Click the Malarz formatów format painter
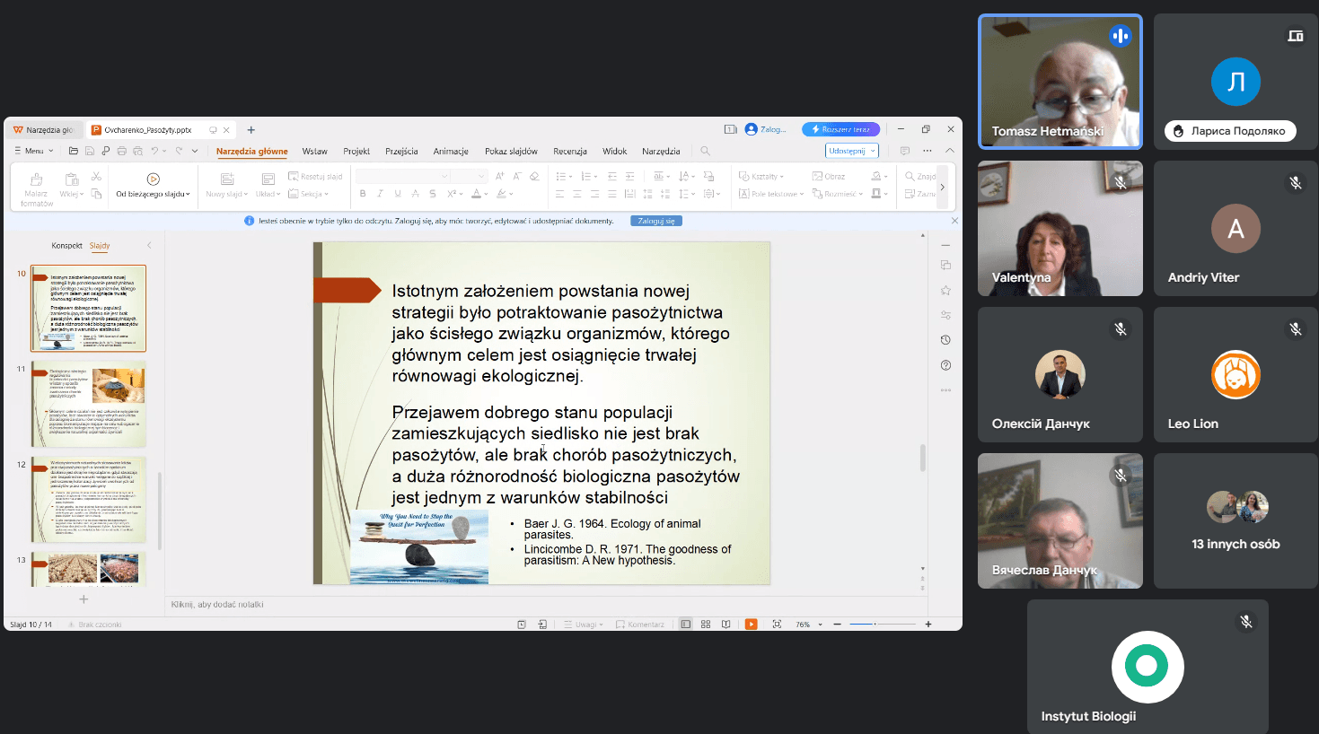The width and height of the screenshot is (1319, 734). [37, 189]
